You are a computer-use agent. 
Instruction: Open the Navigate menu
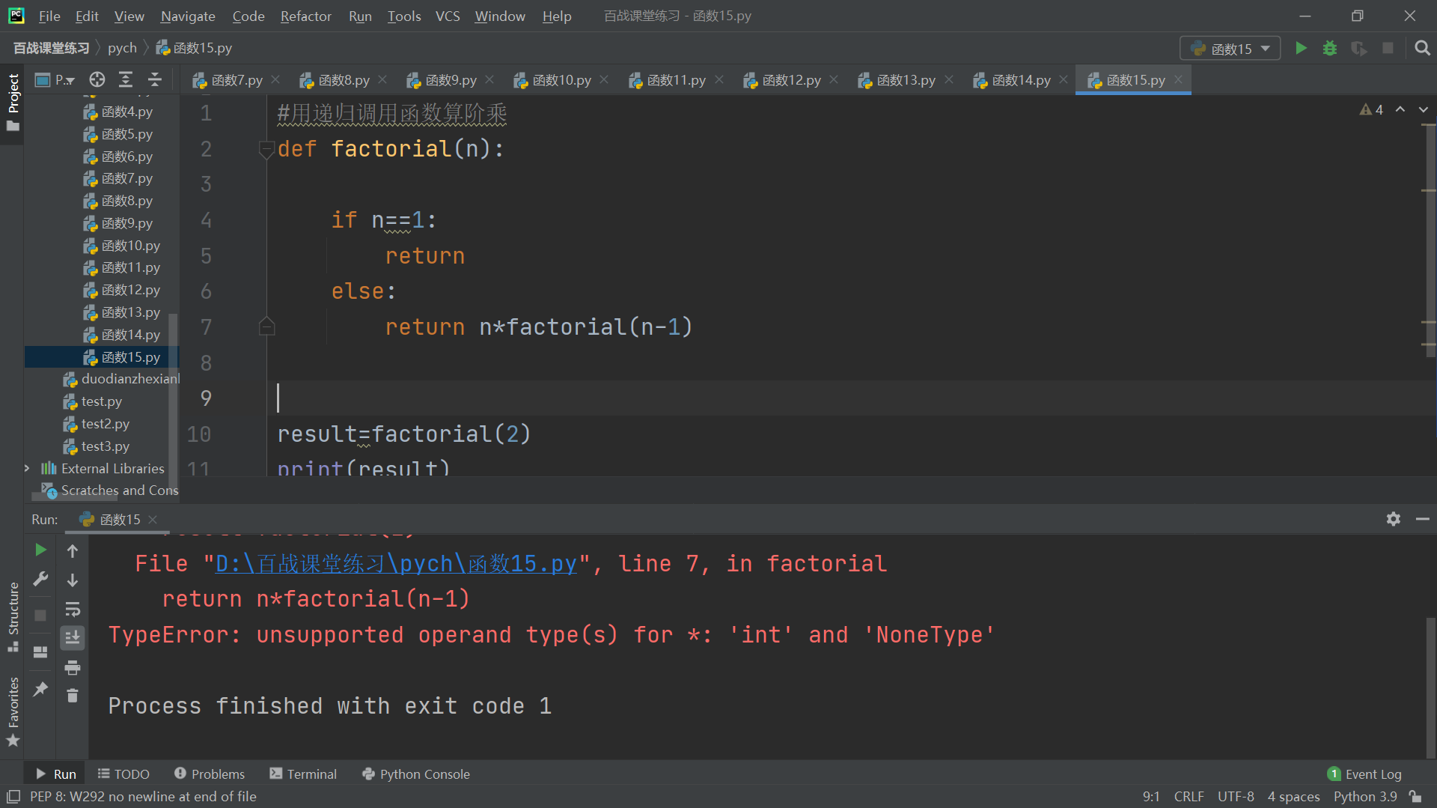188,16
